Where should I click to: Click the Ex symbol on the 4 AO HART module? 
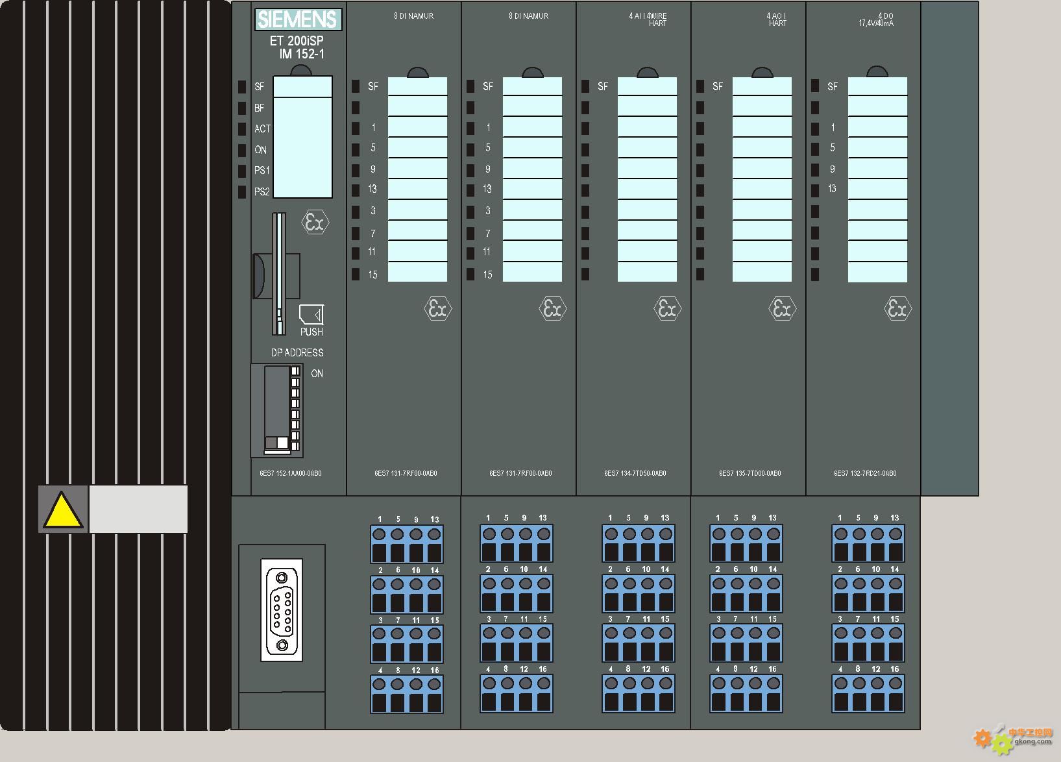[783, 309]
